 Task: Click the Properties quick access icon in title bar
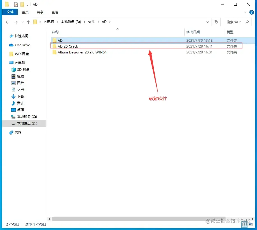tap(16, 4)
